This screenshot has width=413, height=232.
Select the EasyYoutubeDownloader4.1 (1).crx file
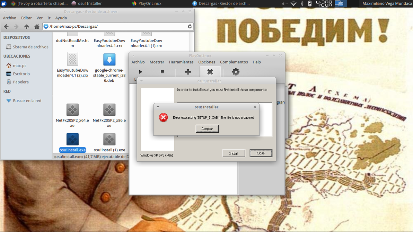[146, 43]
